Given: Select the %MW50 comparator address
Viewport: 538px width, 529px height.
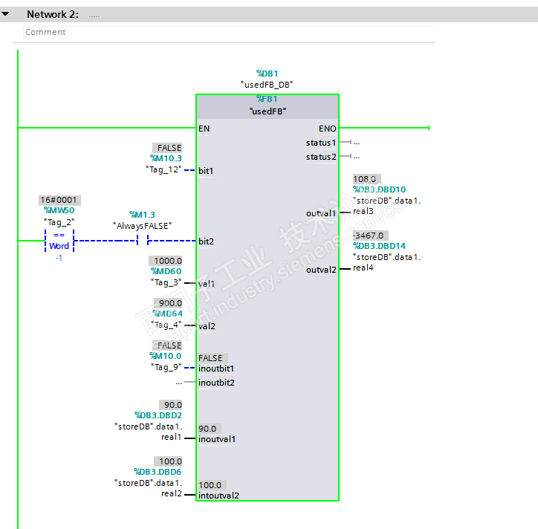Looking at the screenshot, I should click(x=59, y=210).
